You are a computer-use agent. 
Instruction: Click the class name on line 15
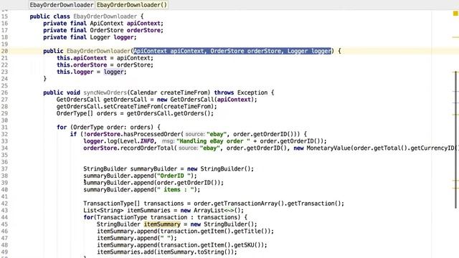[105, 16]
